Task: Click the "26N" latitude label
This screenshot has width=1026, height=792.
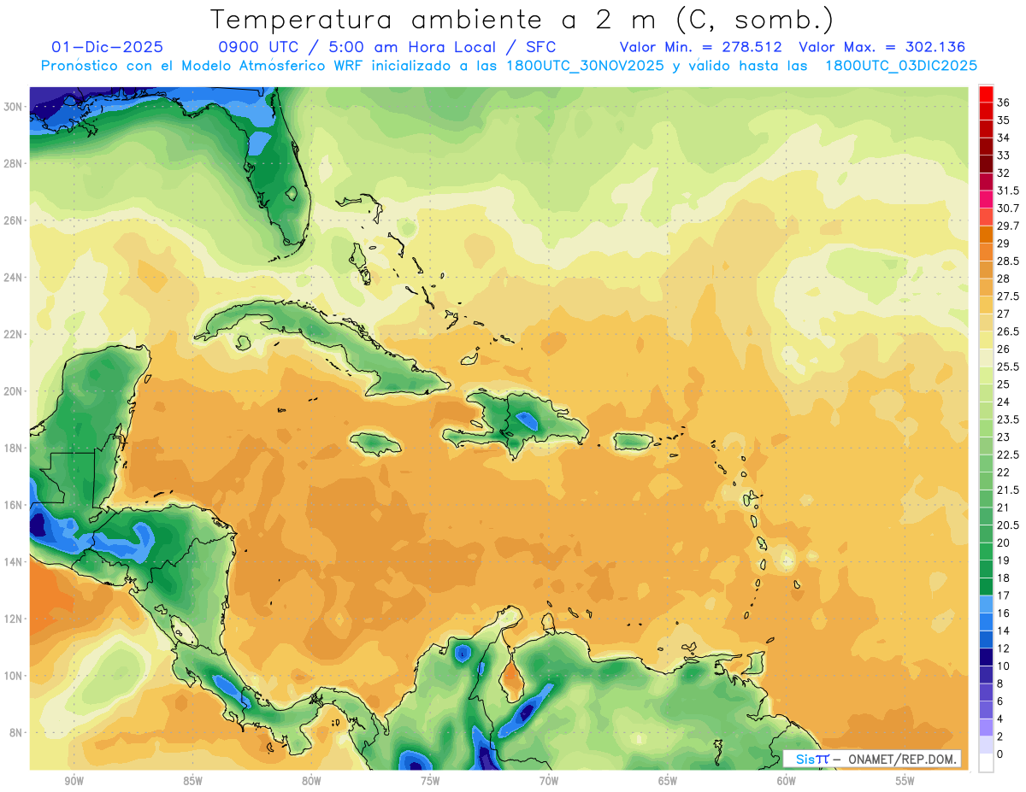Action: [15, 220]
